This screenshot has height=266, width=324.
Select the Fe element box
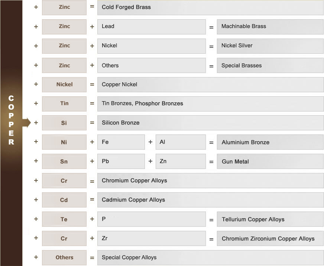121,142
